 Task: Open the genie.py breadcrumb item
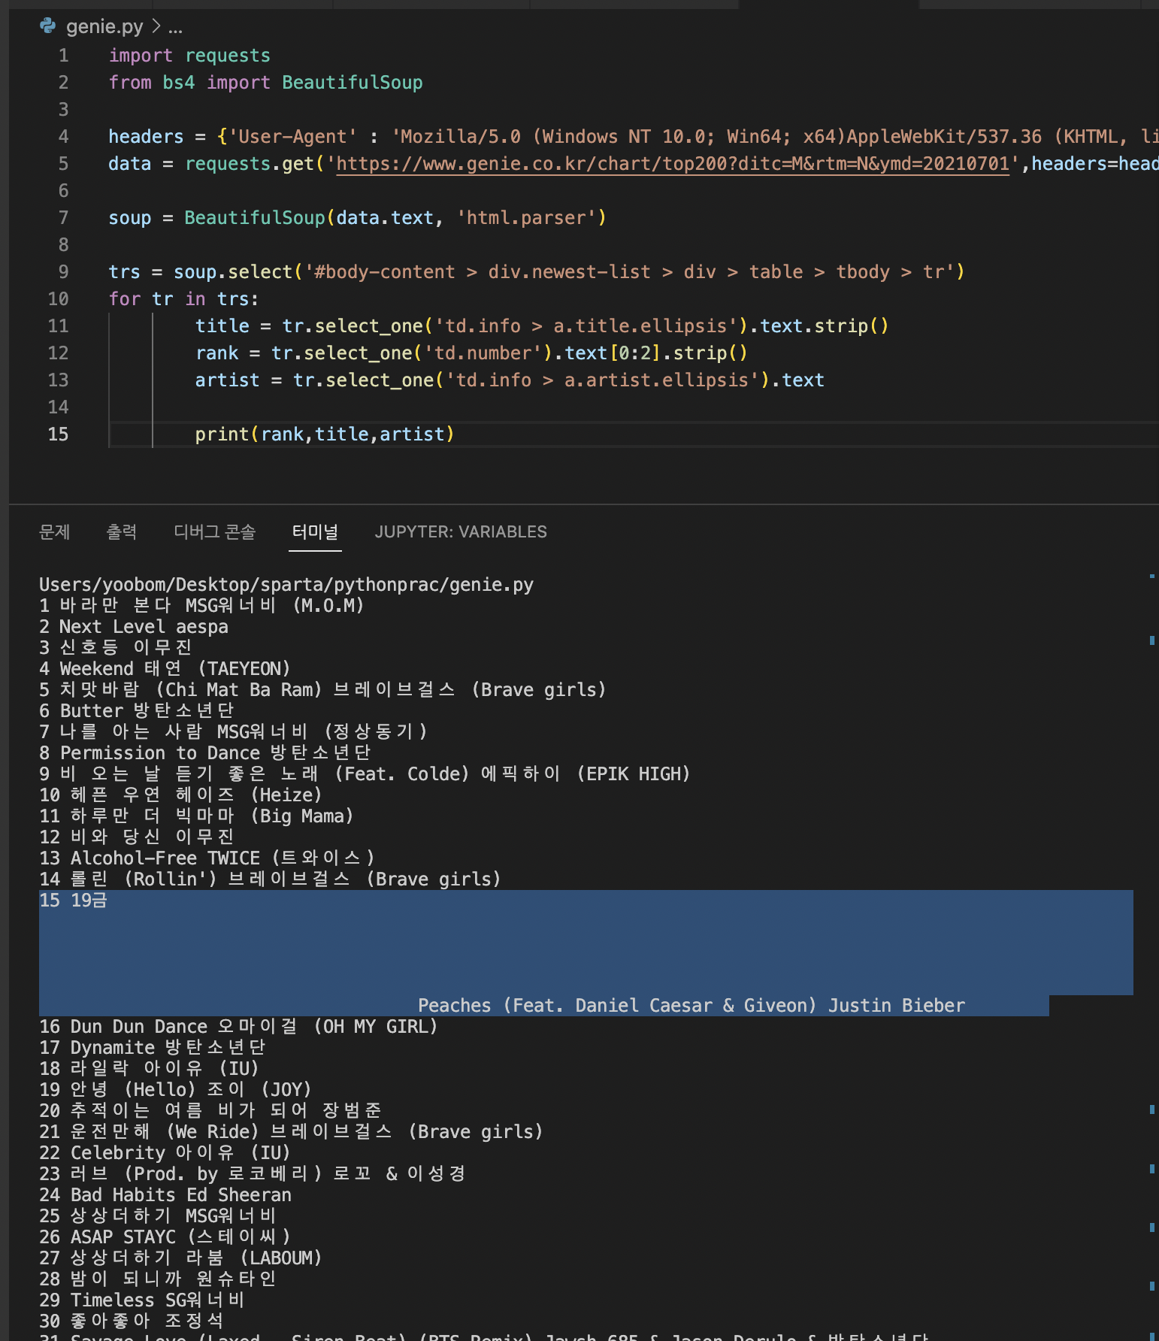tap(104, 27)
